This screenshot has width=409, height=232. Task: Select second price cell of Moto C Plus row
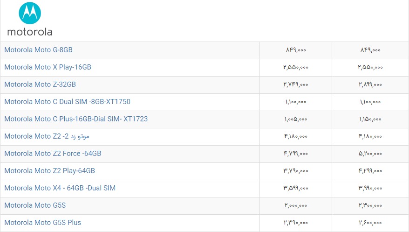pyautogui.click(x=370, y=120)
